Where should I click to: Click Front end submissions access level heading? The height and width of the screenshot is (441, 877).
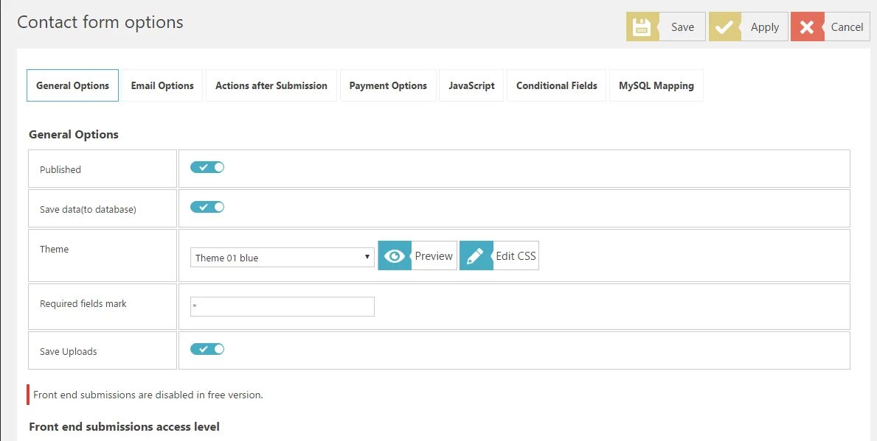pyautogui.click(x=124, y=427)
